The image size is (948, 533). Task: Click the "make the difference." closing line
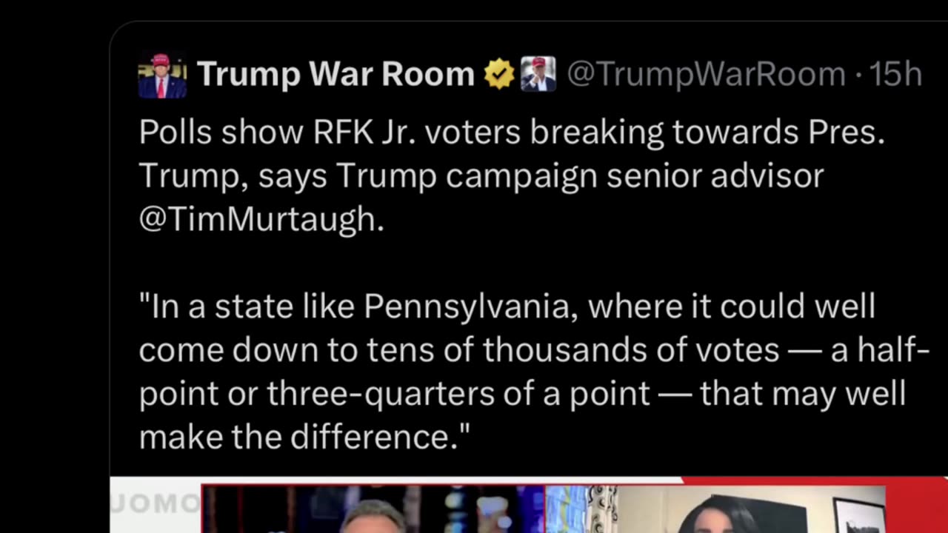(304, 437)
